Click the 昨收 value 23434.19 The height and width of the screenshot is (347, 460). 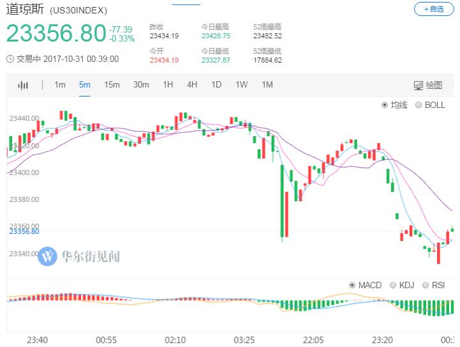point(165,36)
